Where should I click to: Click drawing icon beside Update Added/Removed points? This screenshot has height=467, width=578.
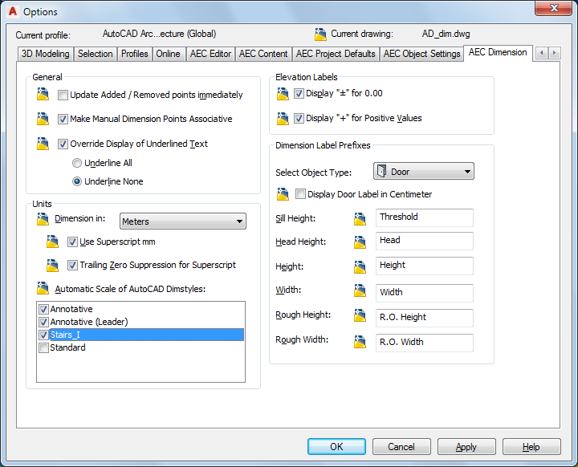(x=43, y=95)
